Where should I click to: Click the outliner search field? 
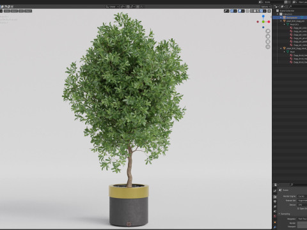click(x=297, y=6)
